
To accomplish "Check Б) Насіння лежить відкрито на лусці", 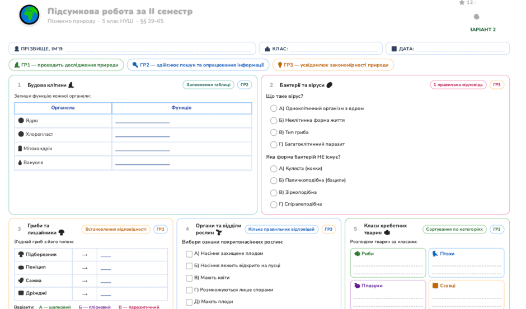I will click(189, 266).
